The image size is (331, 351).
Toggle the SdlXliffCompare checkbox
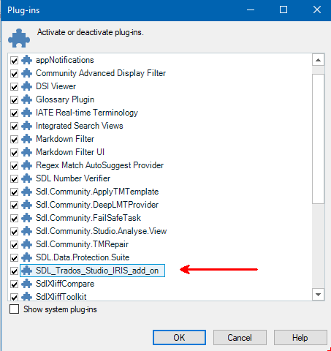coord(14,284)
